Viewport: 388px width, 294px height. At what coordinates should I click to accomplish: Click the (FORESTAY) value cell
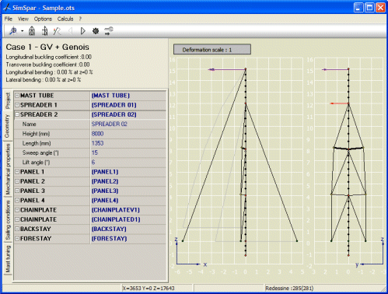pos(128,239)
